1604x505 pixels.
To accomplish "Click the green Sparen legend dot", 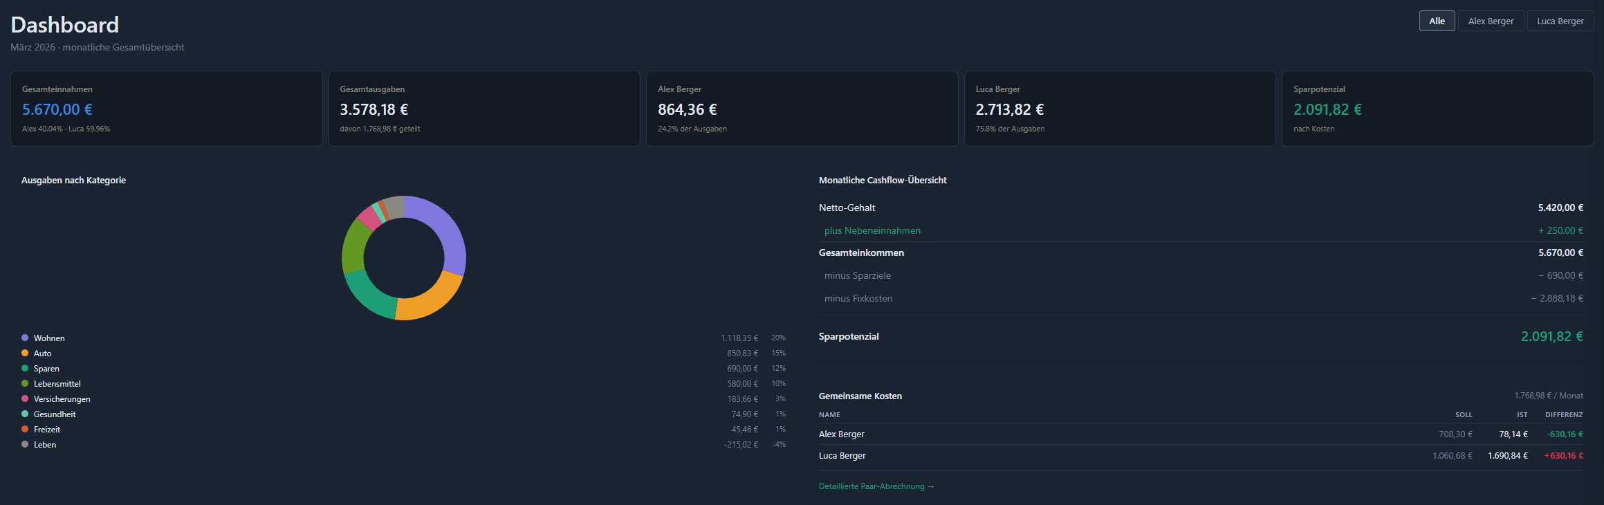I will point(25,368).
